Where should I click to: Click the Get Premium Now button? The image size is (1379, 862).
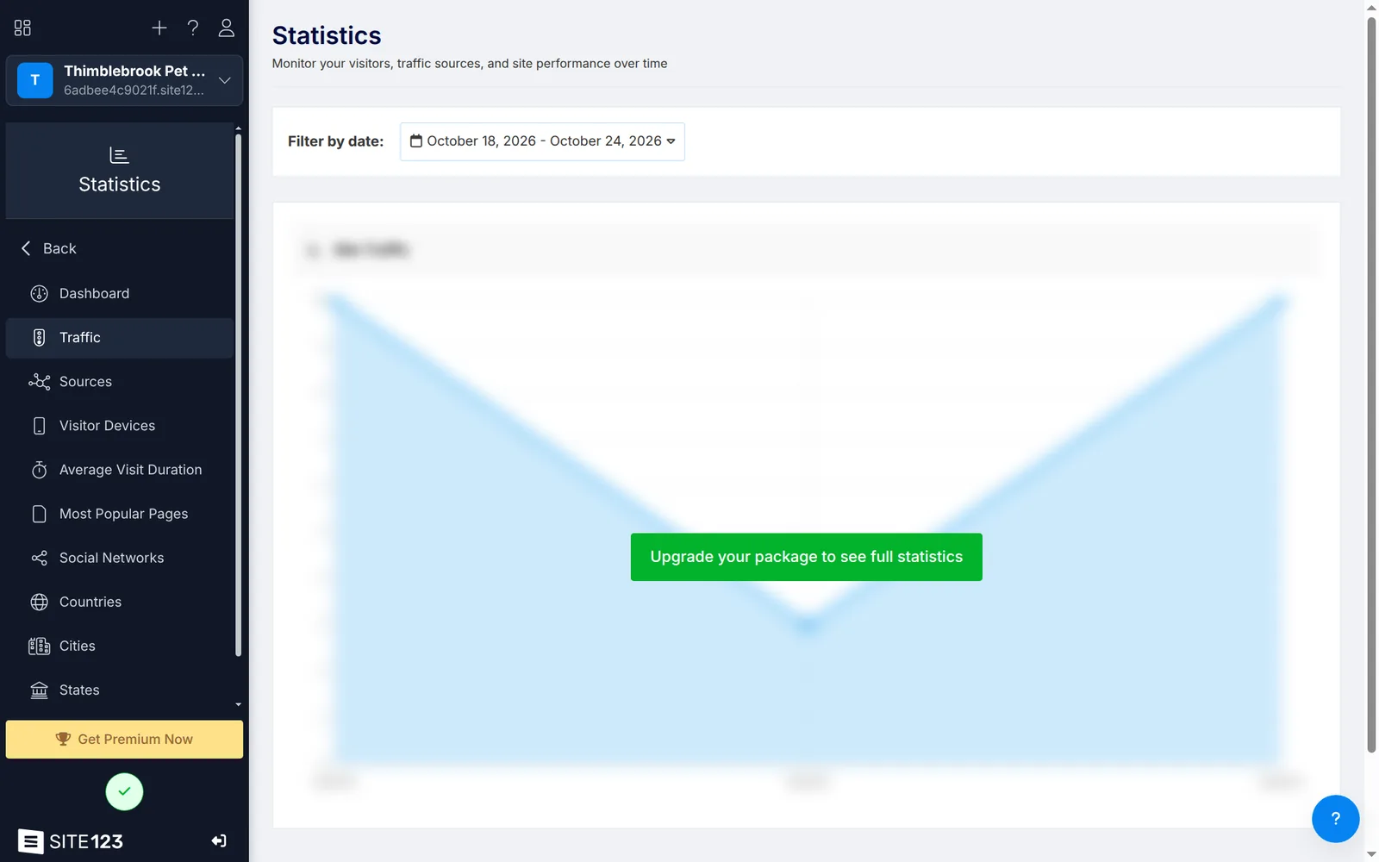(x=124, y=740)
